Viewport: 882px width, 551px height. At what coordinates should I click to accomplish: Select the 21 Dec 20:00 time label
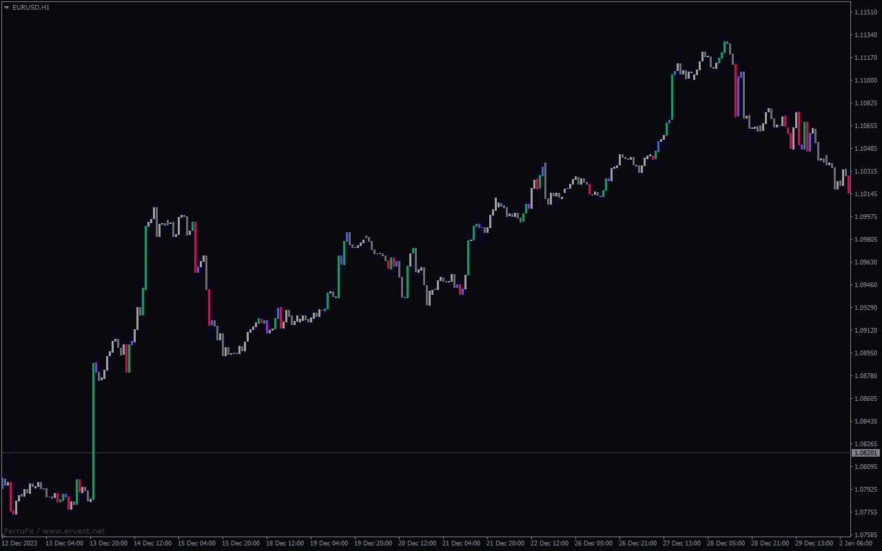505,543
